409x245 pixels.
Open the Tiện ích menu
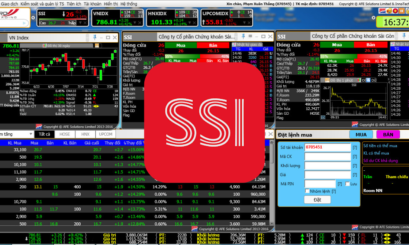coord(74,4)
